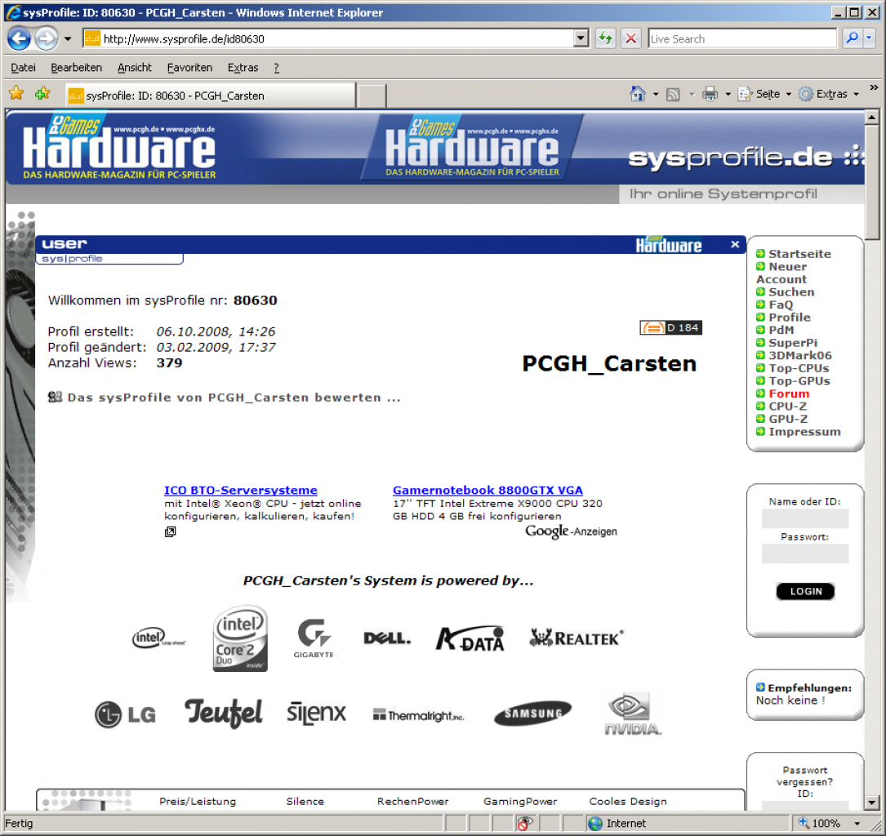Click the Print icon
Screen dimensions: 886x836
710,94
